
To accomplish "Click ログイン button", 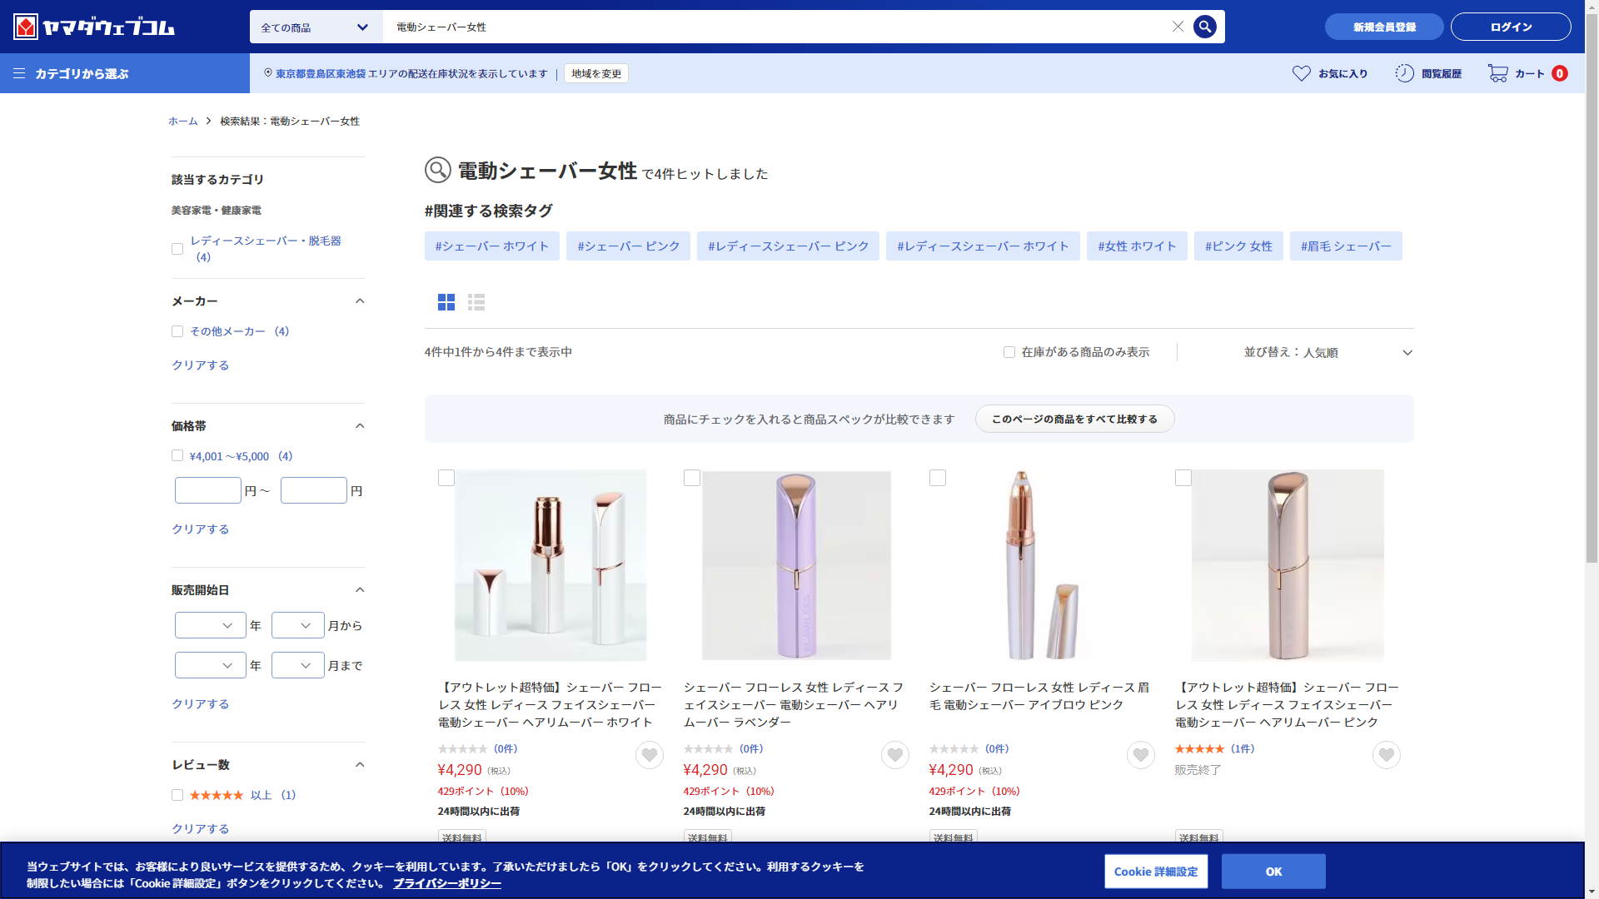I will click(1511, 27).
